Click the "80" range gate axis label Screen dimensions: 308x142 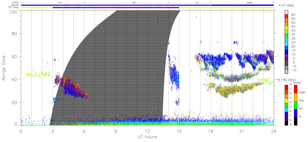14,33
